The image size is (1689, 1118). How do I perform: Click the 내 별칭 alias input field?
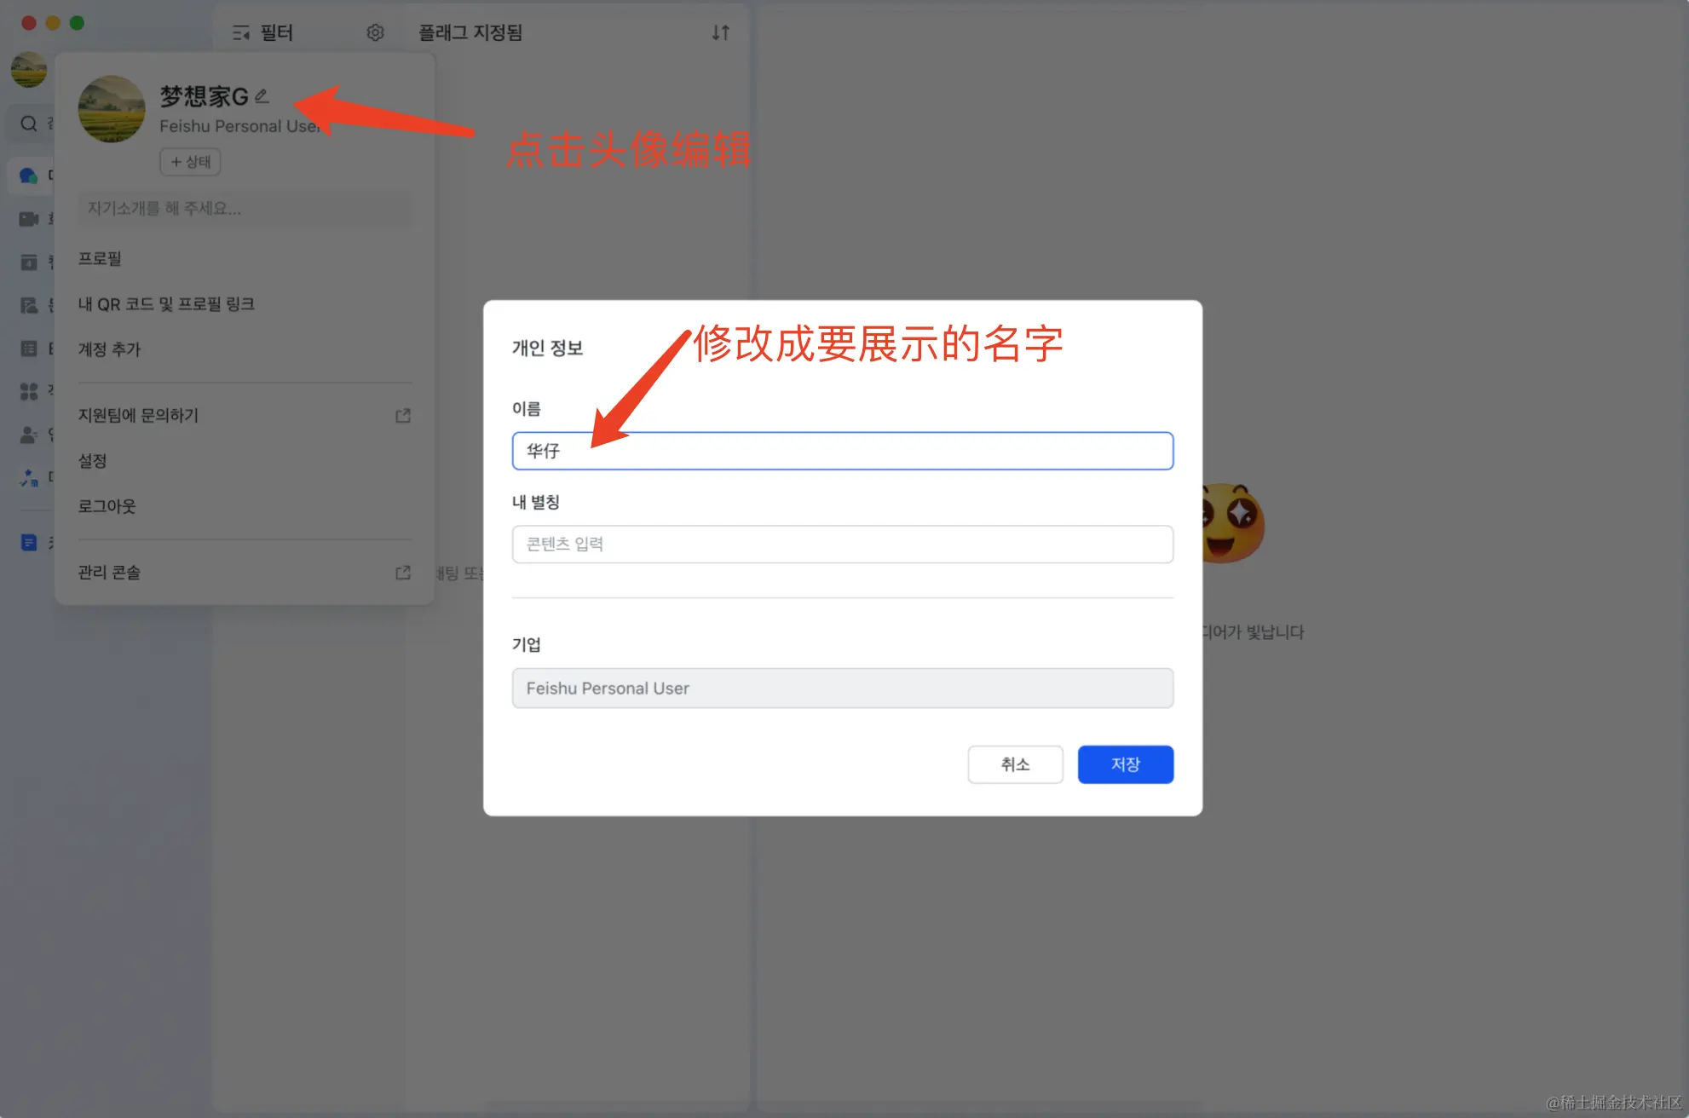point(842,544)
